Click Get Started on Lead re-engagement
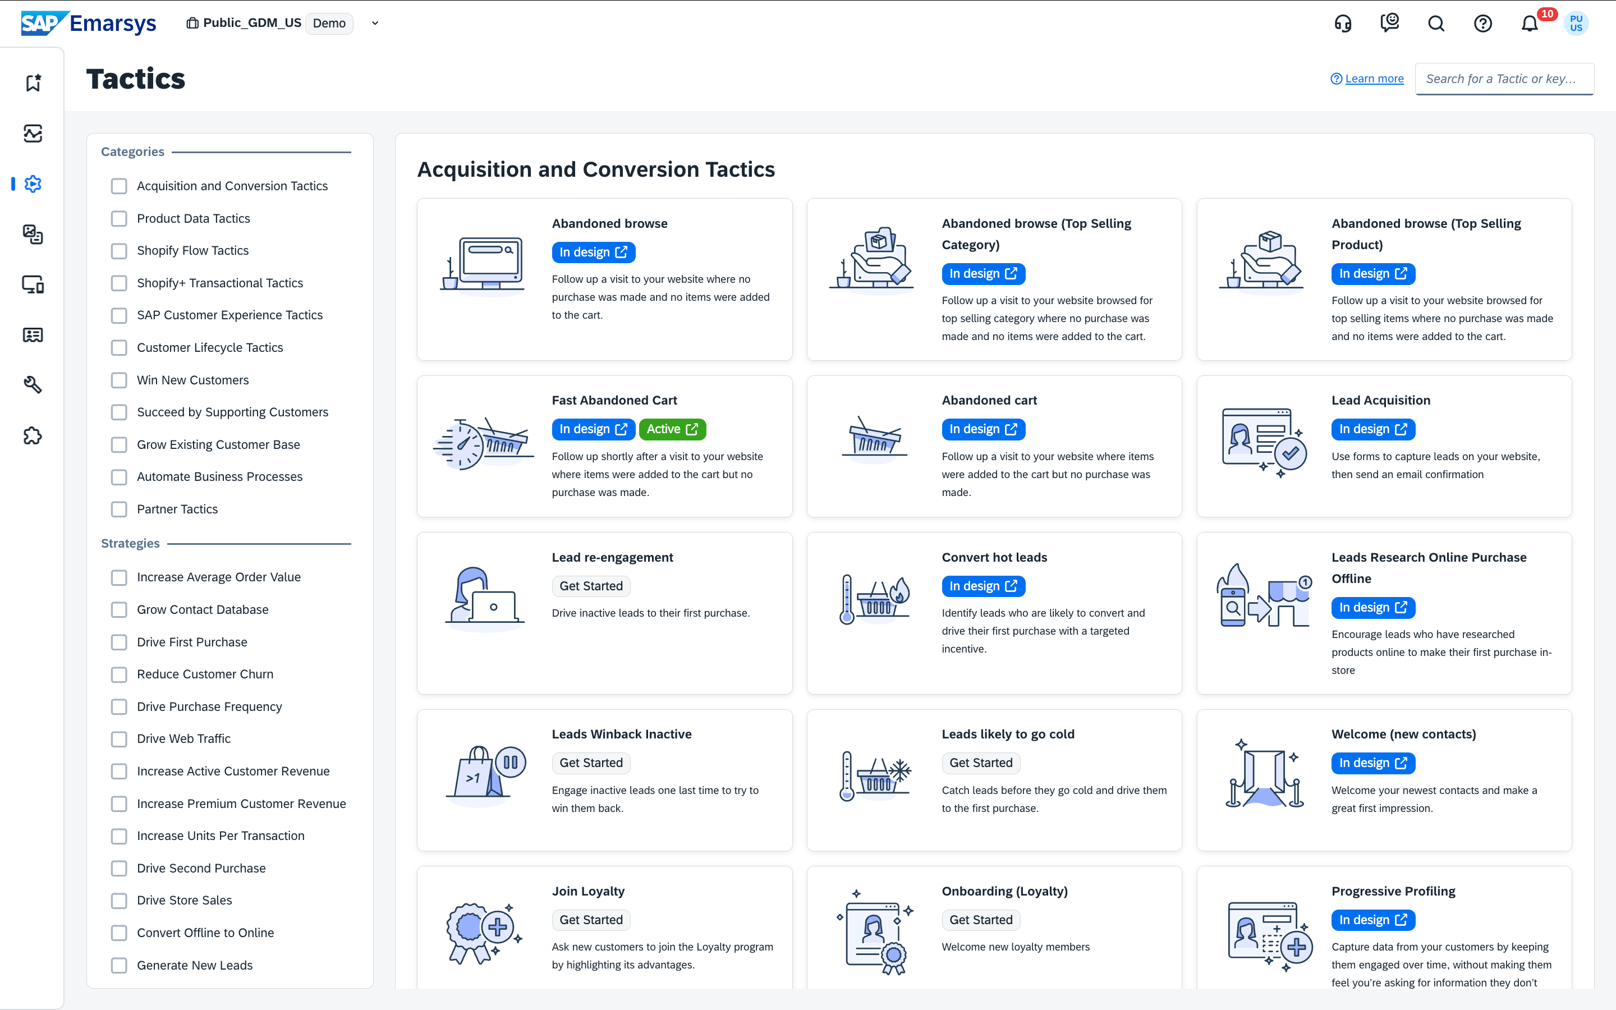 [x=590, y=586]
